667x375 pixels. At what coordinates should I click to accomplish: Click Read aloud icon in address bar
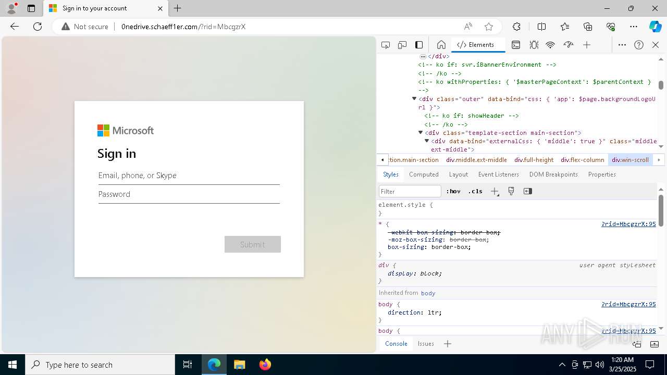468,27
